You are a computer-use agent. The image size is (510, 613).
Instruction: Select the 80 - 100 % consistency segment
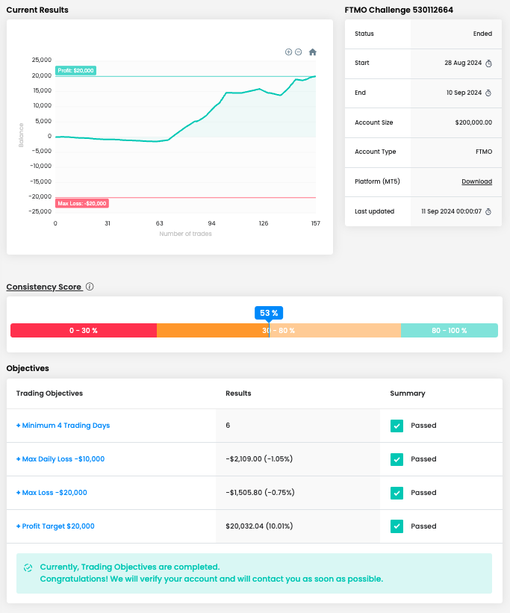click(x=449, y=331)
